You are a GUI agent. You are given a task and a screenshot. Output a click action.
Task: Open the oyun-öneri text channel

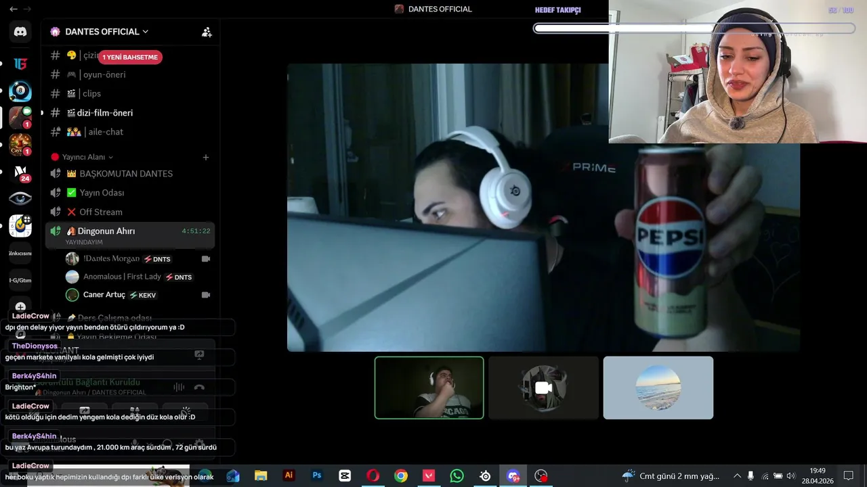coord(130,74)
